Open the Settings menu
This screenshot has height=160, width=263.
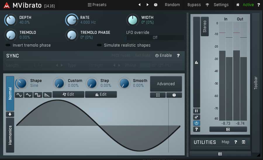[221, 5]
